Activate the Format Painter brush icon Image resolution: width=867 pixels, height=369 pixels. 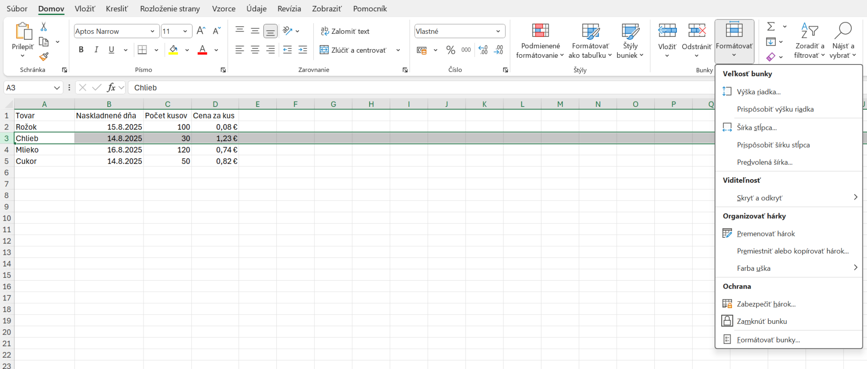(x=44, y=57)
